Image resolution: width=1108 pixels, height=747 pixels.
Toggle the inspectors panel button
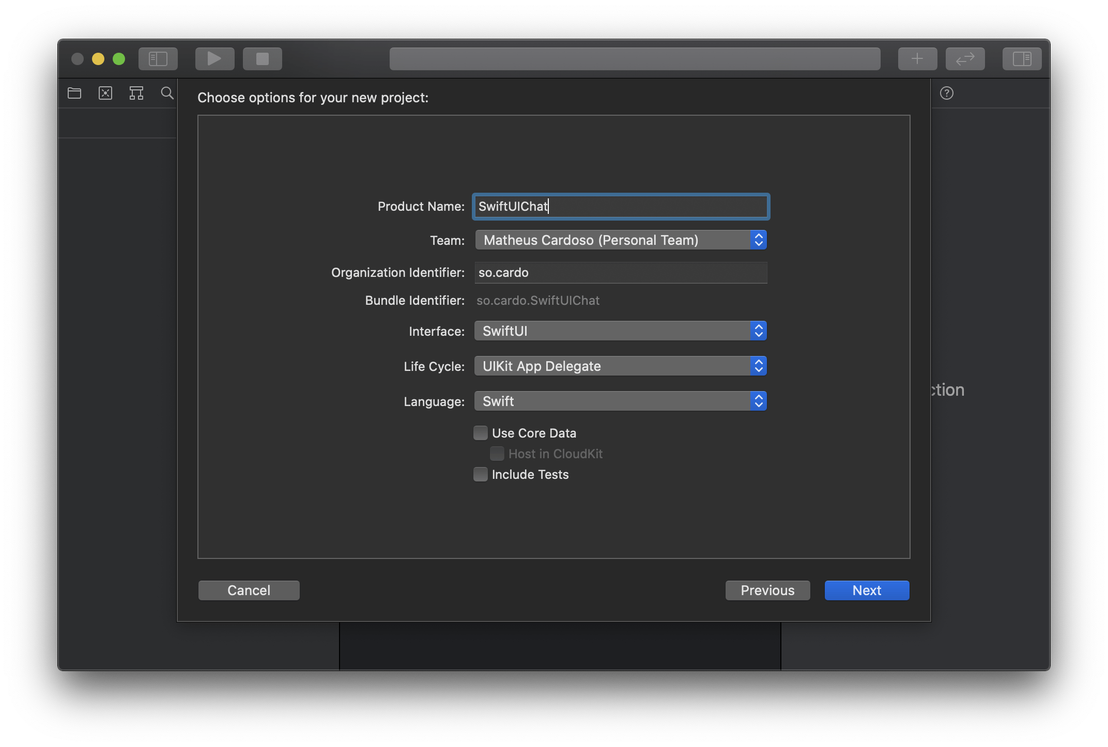click(1022, 59)
